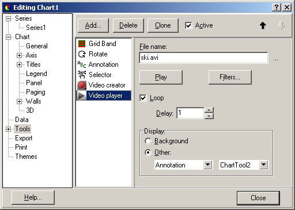This screenshot has height=210, width=295.
Task: Select the red Video creator icon
Action: [x=82, y=85]
